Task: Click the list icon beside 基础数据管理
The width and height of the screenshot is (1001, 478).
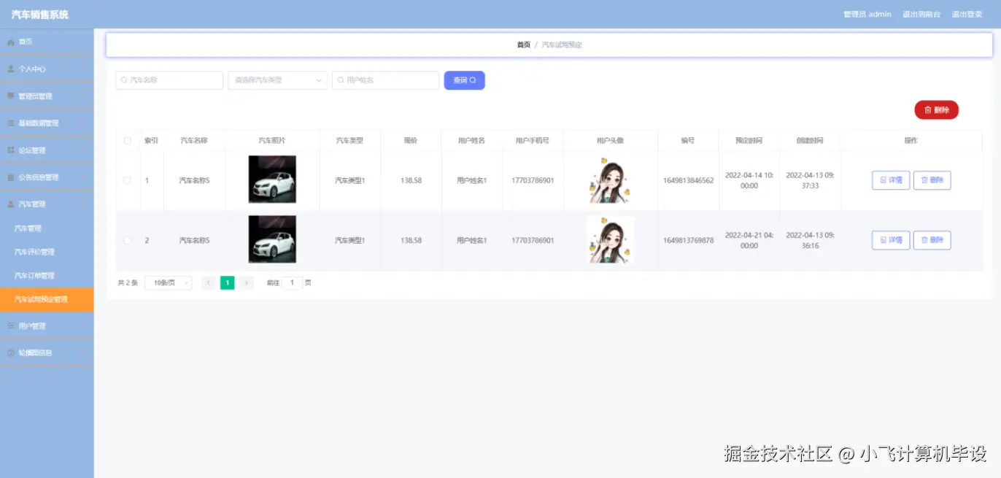Action: (11, 123)
